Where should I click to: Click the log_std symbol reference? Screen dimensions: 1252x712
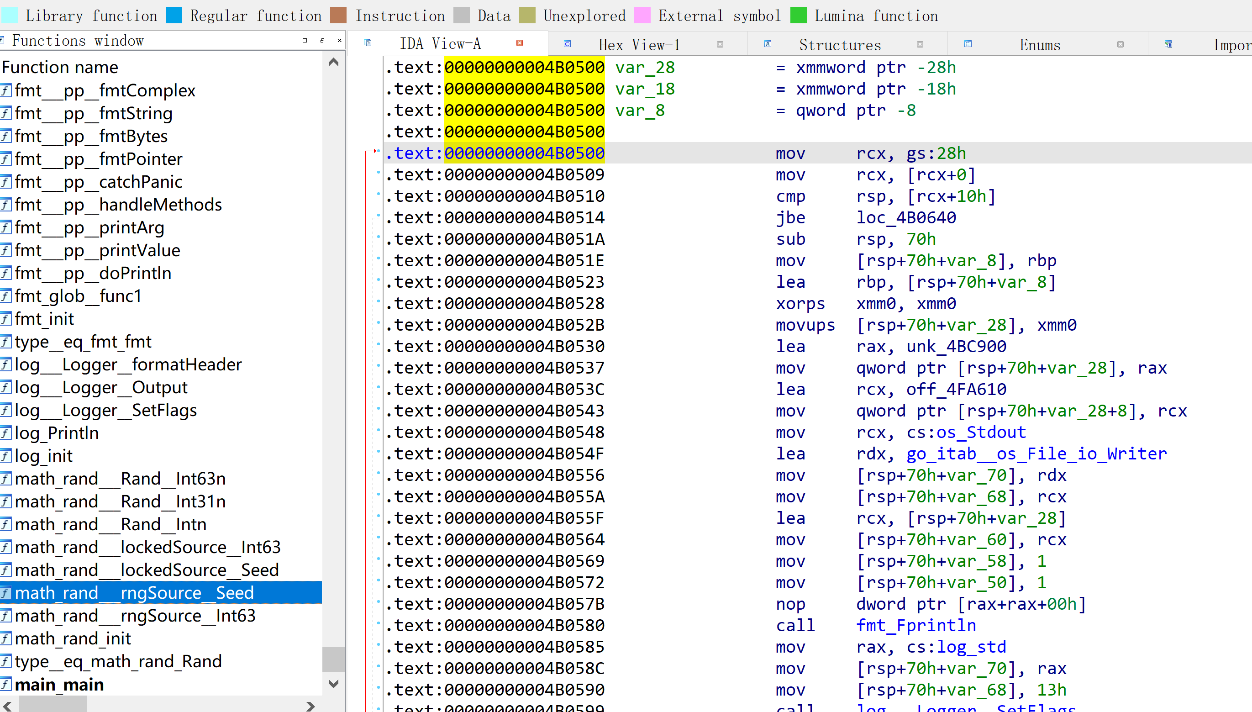coord(971,647)
